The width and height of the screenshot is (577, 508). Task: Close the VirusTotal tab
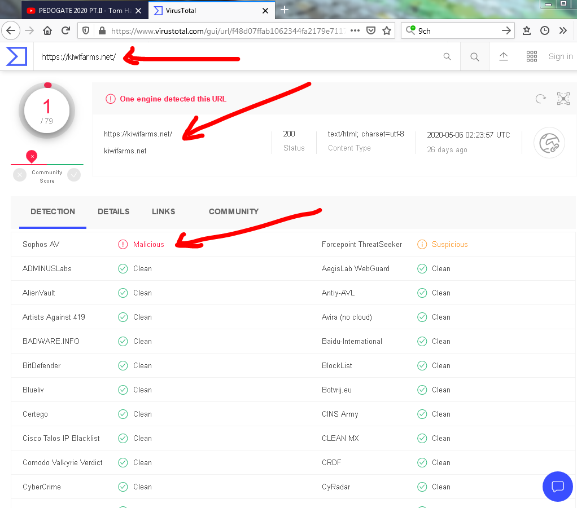coord(265,11)
